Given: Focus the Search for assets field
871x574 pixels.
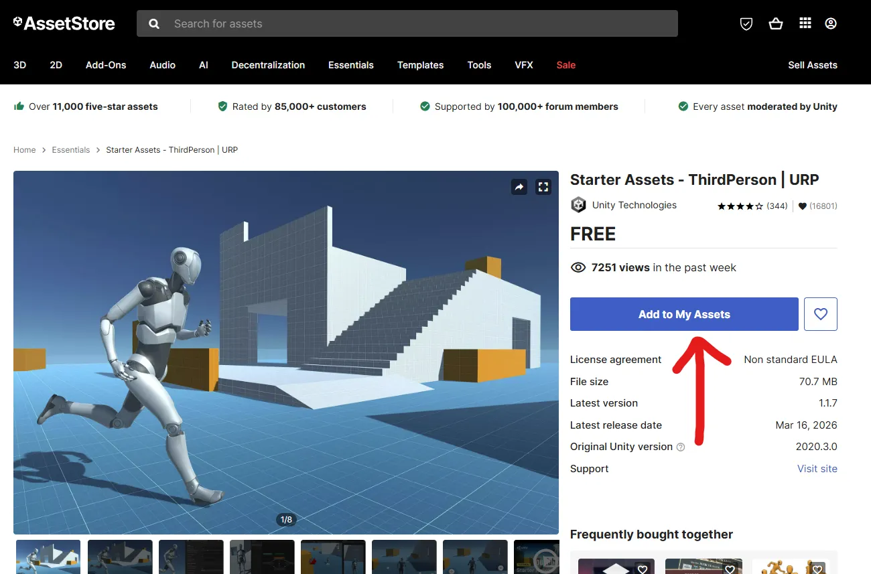Looking at the screenshot, I should click(x=415, y=23).
